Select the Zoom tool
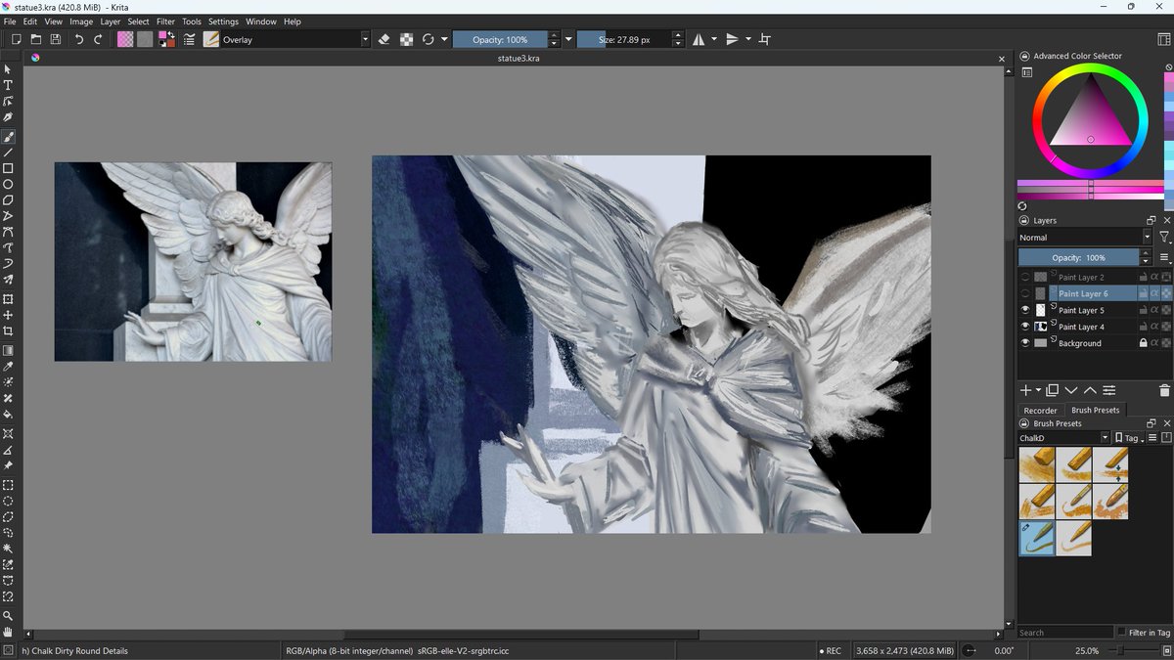This screenshot has width=1174, height=660. click(8, 616)
